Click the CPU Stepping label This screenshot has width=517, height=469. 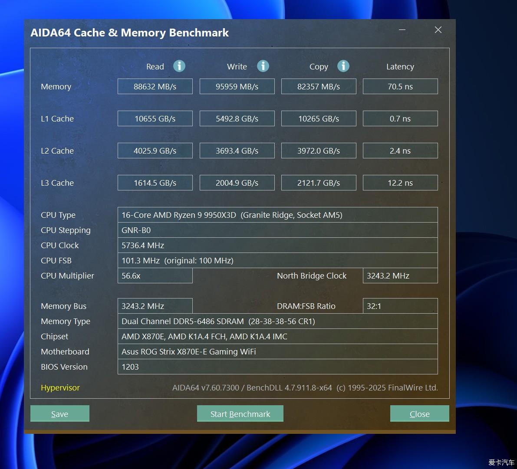(66, 230)
